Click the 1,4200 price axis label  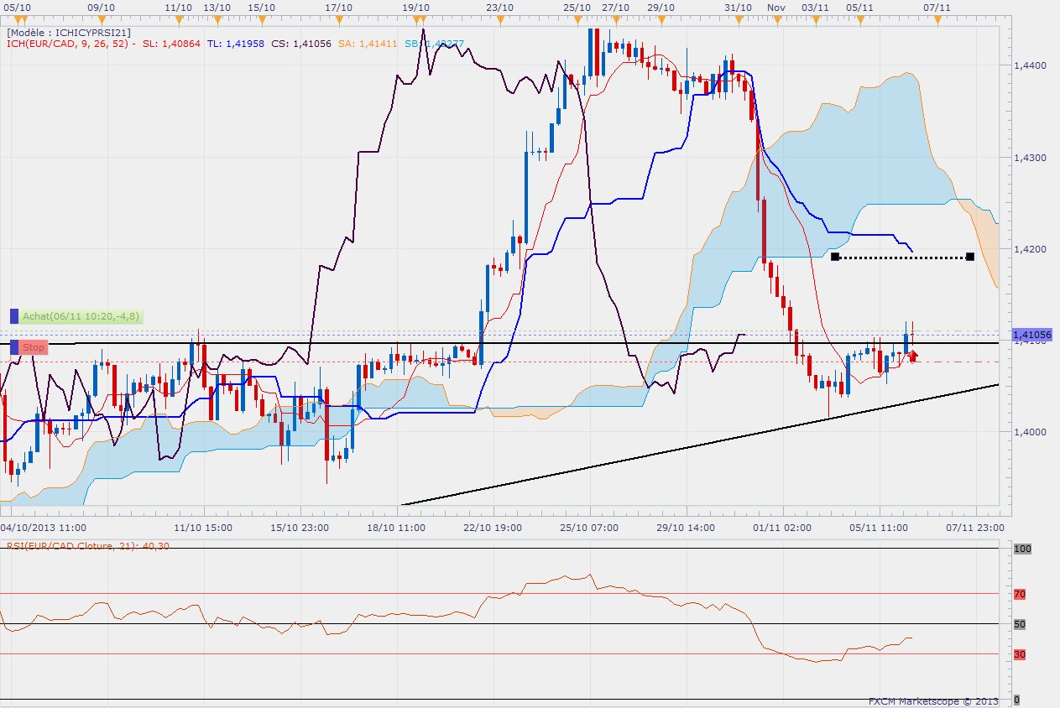(x=1030, y=249)
